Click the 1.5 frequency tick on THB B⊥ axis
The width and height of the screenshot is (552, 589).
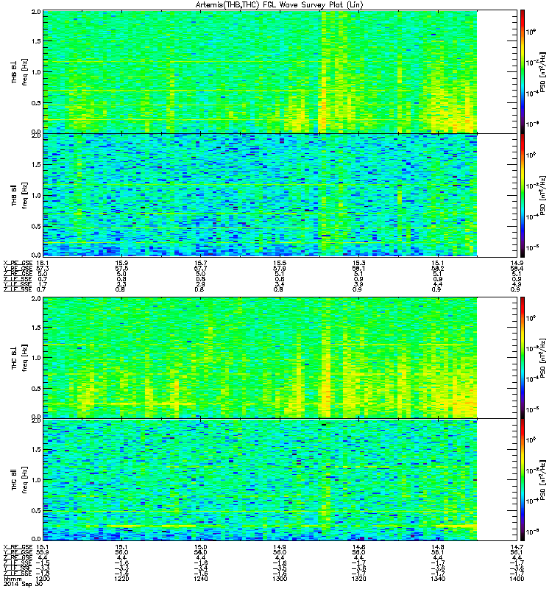pyautogui.click(x=36, y=41)
